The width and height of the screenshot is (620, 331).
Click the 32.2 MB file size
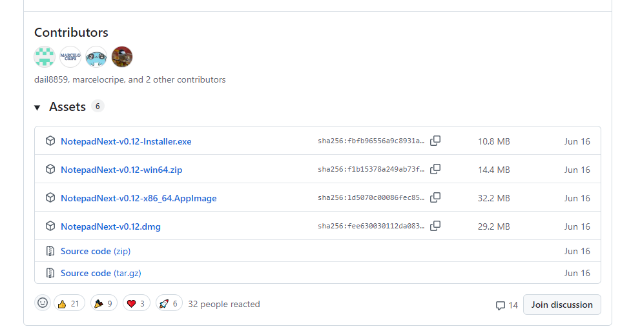(494, 198)
